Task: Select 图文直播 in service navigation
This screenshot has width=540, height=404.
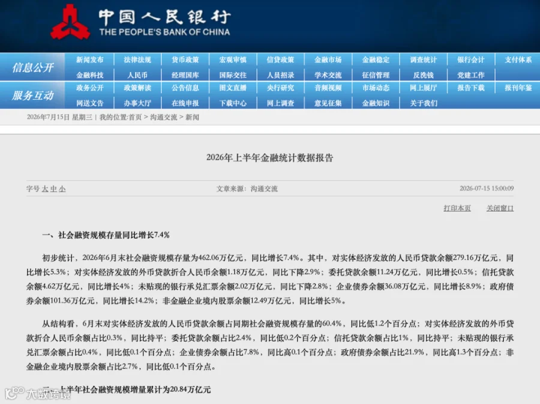Action: (x=233, y=88)
